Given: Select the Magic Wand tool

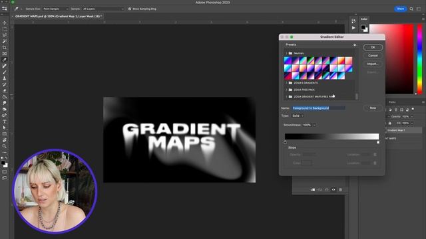Looking at the screenshot, I should point(5,41).
